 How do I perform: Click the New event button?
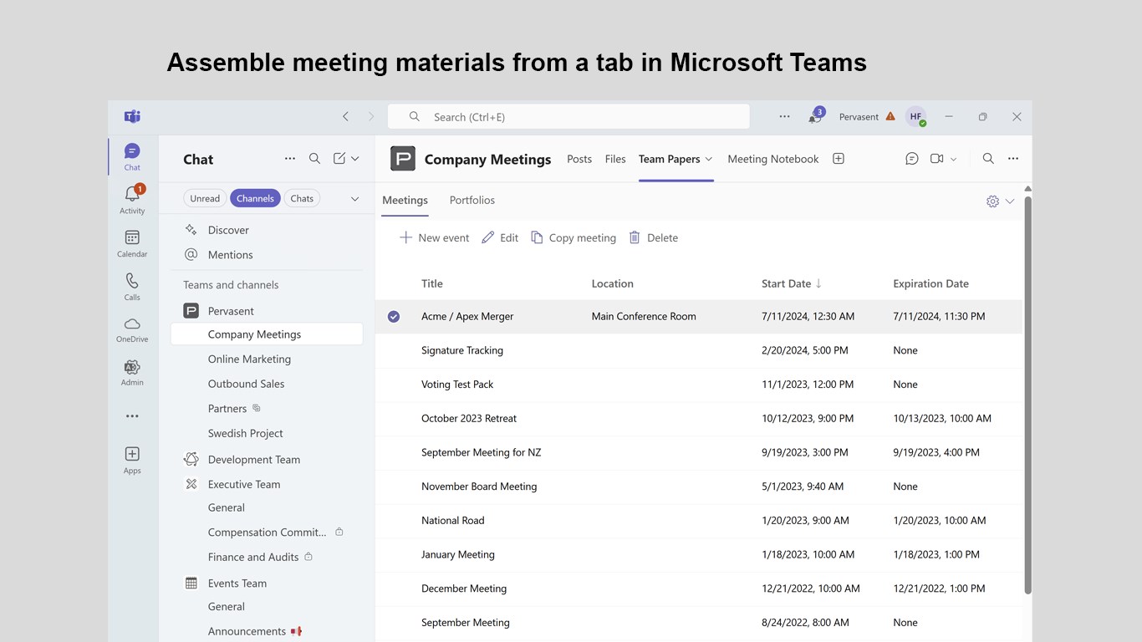(435, 238)
